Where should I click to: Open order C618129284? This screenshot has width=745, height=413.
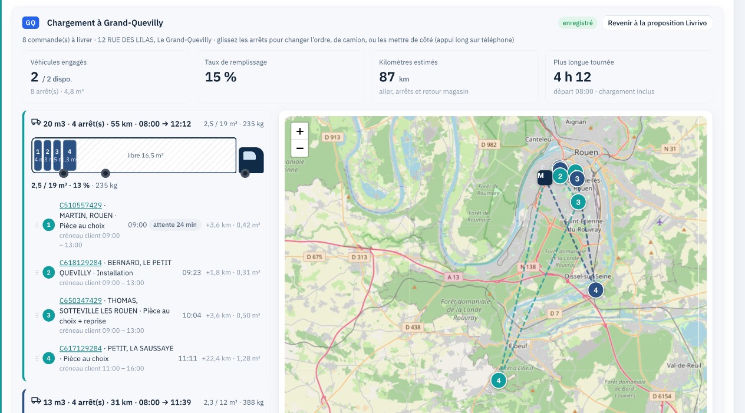pyautogui.click(x=81, y=263)
